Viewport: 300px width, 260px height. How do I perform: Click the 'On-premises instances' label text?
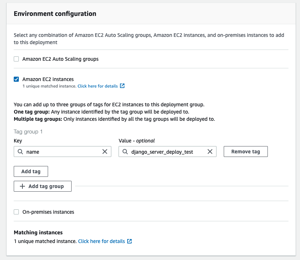click(x=48, y=212)
